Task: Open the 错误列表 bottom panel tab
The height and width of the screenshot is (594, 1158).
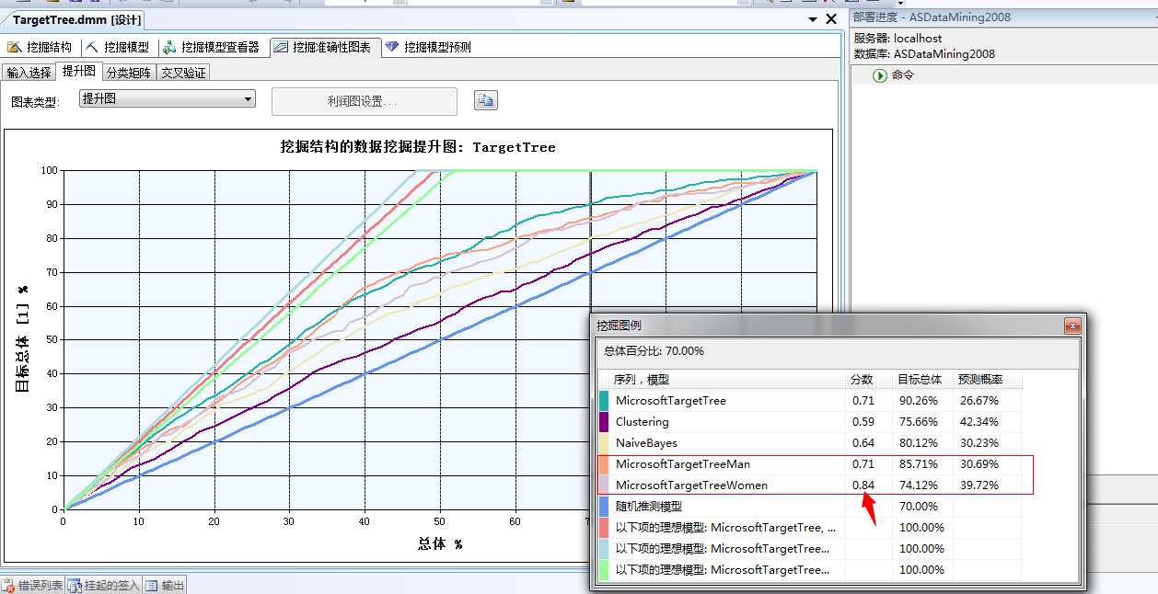Action: [32, 585]
